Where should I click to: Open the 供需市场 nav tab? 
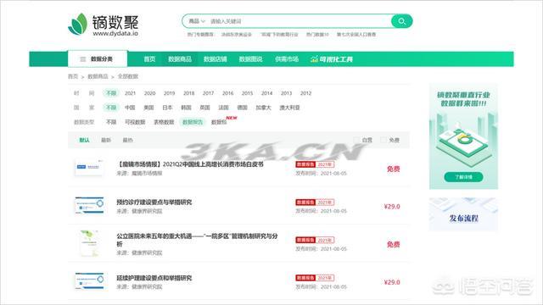(287, 59)
